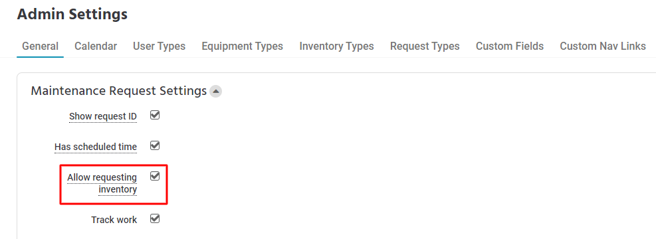The image size is (656, 239).
Task: Go to the Equipment Types tab
Action: click(242, 46)
